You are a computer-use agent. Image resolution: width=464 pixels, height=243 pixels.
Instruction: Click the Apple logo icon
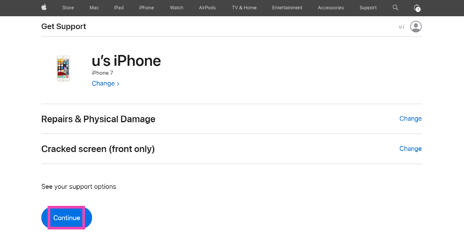[x=44, y=7]
